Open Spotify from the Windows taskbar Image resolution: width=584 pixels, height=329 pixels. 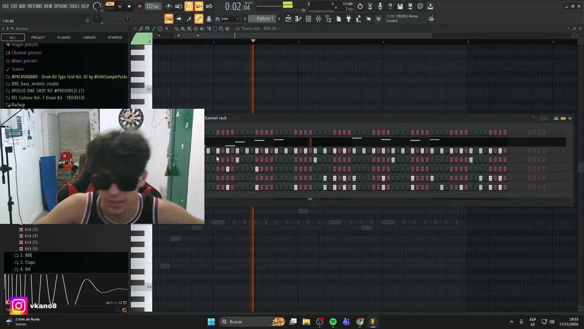[333, 322]
